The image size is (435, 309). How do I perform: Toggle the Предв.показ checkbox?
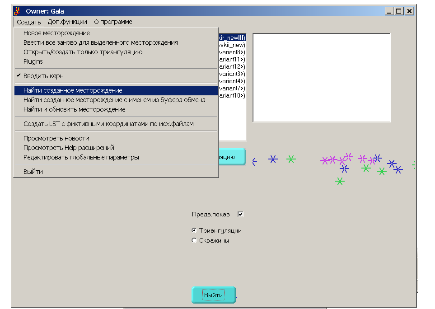pos(240,214)
